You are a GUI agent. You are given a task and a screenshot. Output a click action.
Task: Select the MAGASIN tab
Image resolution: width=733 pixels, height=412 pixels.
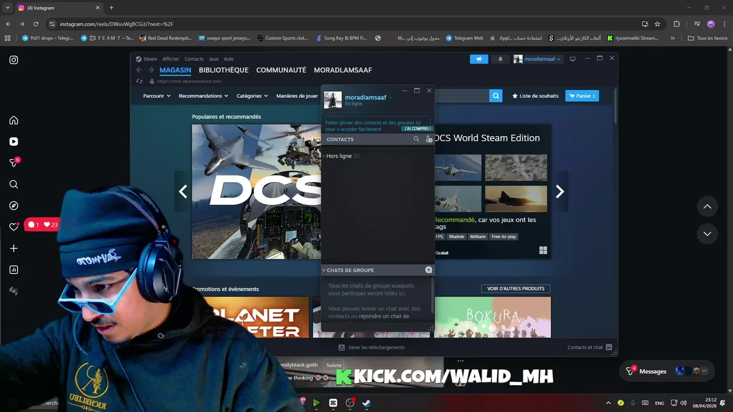tap(175, 70)
